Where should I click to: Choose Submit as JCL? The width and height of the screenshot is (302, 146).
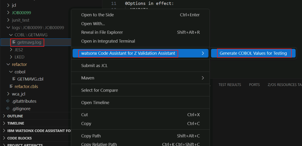140,66
